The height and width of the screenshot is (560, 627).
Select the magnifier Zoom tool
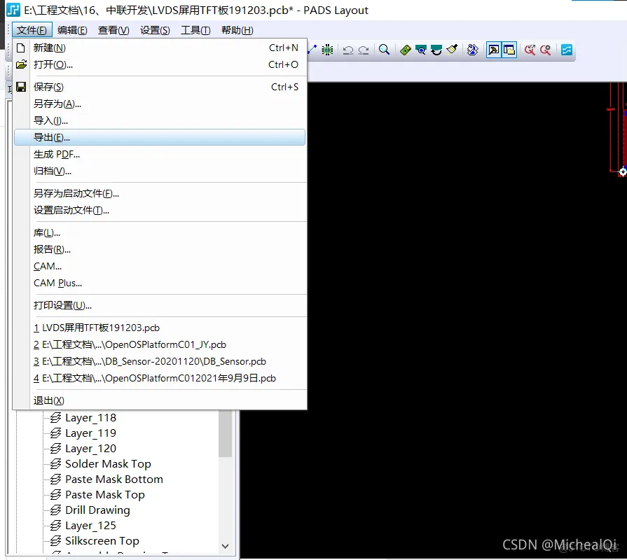[x=385, y=50]
